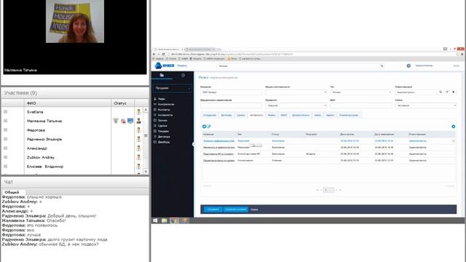The height and width of the screenshot is (262, 466).
Task: Select the folder icon tab atop the CRM sidebar
Action: pyautogui.click(x=162, y=75)
